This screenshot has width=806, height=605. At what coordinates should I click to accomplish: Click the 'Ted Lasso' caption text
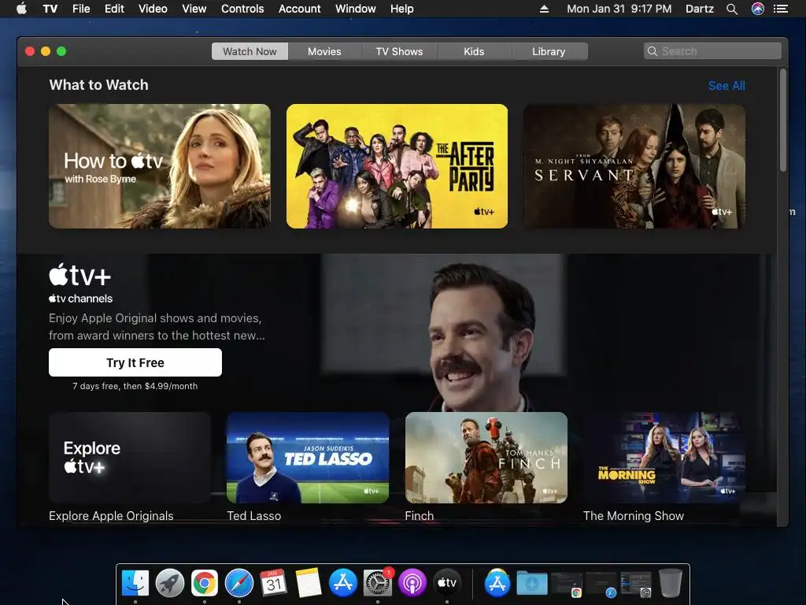254,516
